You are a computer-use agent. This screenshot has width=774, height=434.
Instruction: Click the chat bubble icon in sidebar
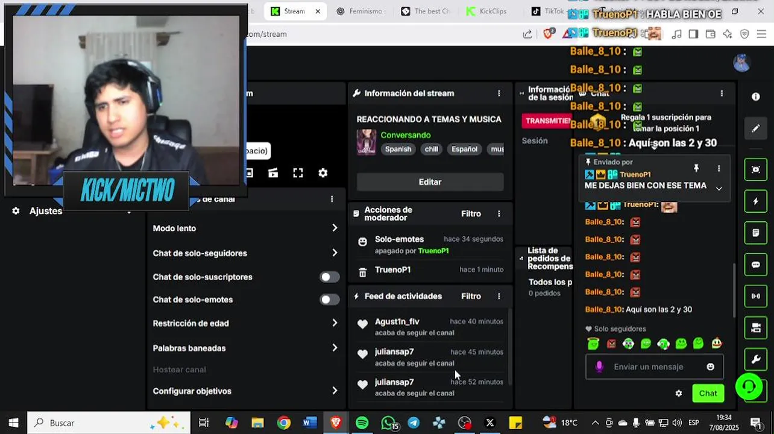click(755, 265)
